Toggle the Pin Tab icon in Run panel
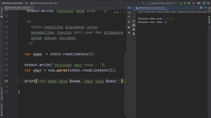Viewport: 211px width, 118px height. [x=129, y=33]
